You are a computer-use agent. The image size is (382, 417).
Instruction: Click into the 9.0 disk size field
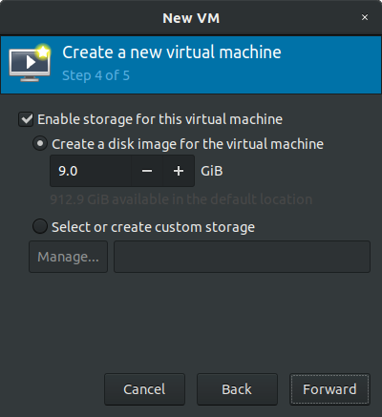pyautogui.click(x=91, y=171)
